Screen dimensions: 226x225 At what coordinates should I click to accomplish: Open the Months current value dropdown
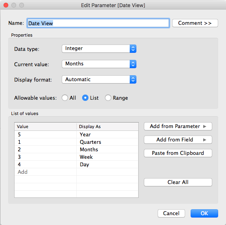(99, 64)
